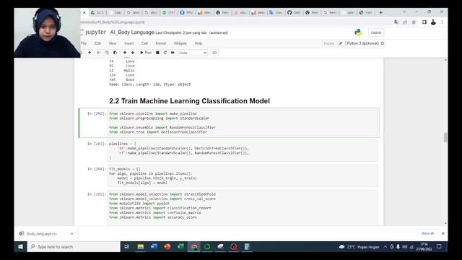Click the Python logo icon
This screenshot has width=462, height=260.
click(x=358, y=32)
